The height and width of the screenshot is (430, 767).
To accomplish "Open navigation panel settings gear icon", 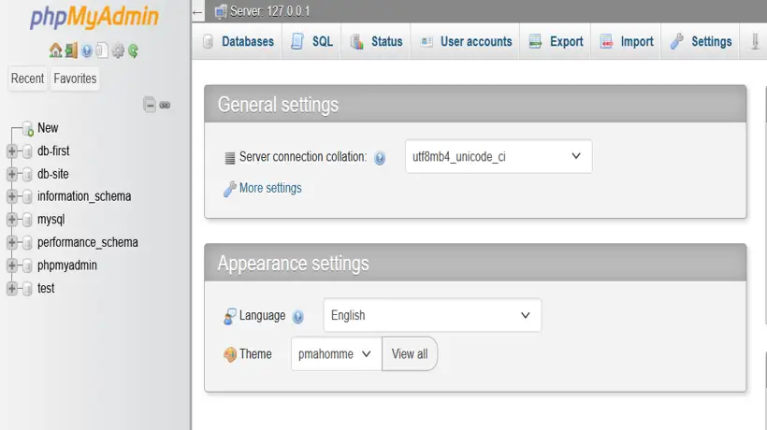I will 118,50.
